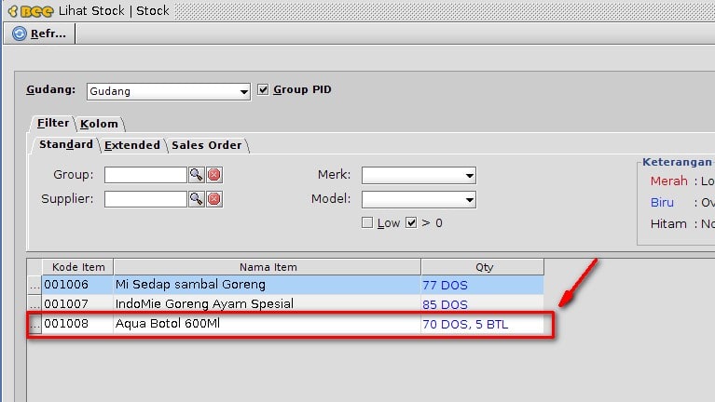The width and height of the screenshot is (715, 402).
Task: Select item code 001007
Action: [77, 304]
